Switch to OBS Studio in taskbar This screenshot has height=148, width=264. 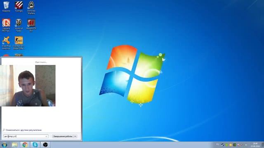(45, 145)
